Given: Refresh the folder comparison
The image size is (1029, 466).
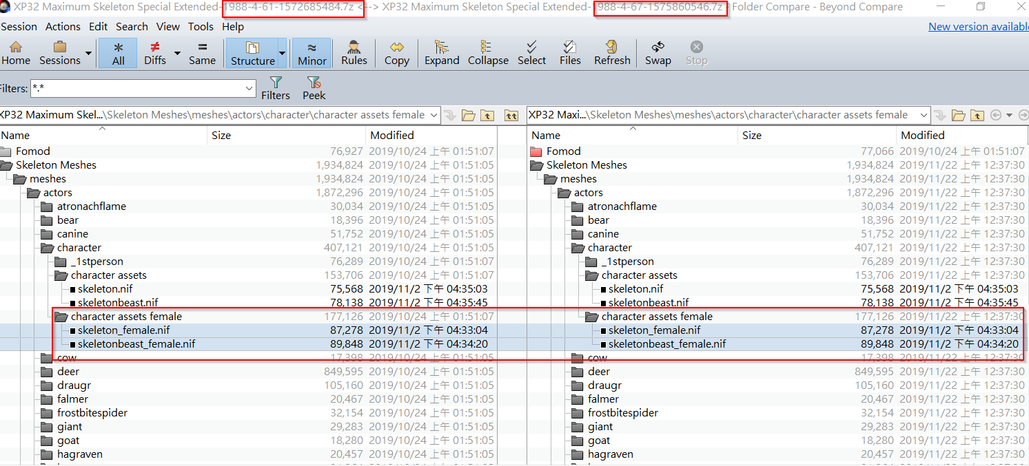Looking at the screenshot, I should click(612, 52).
